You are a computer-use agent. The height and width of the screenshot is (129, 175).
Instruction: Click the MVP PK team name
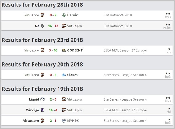click(73, 121)
